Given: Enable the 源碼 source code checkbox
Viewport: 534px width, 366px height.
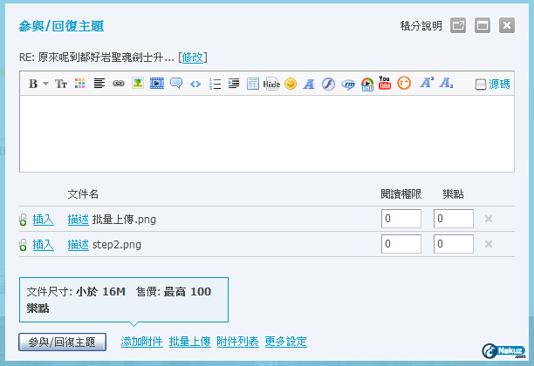Looking at the screenshot, I should [x=481, y=85].
